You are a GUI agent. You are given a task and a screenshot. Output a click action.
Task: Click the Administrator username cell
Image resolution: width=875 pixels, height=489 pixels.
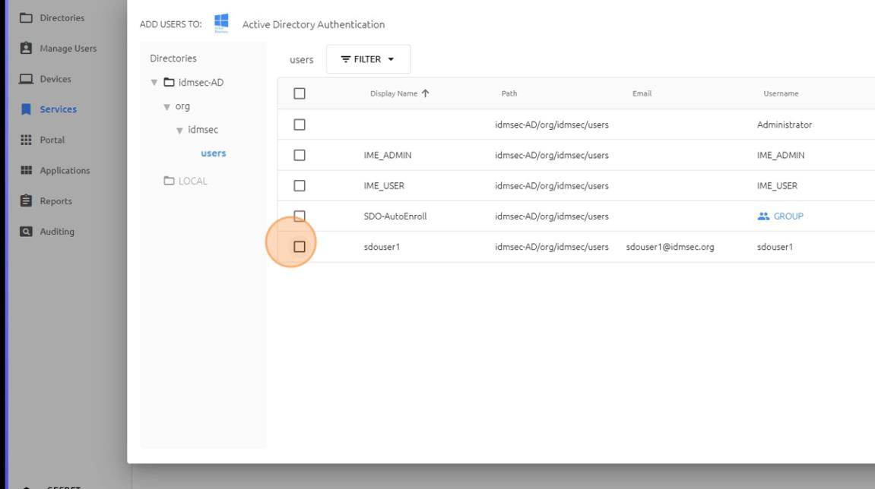pyautogui.click(x=784, y=125)
